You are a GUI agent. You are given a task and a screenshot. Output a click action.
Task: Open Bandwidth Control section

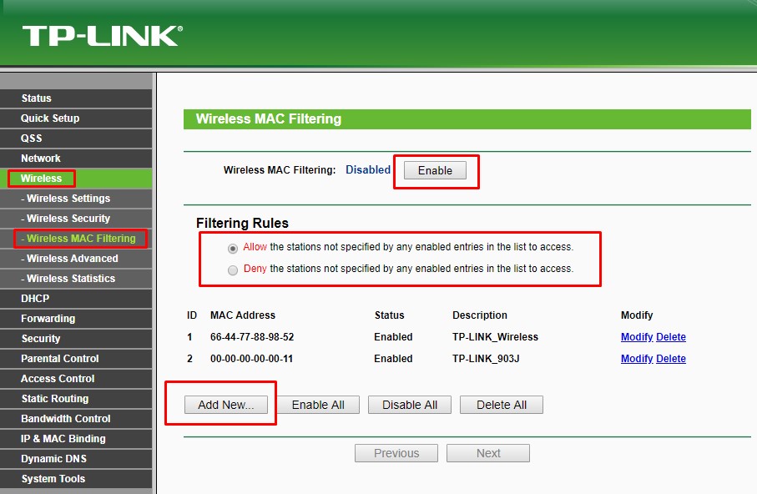76,419
